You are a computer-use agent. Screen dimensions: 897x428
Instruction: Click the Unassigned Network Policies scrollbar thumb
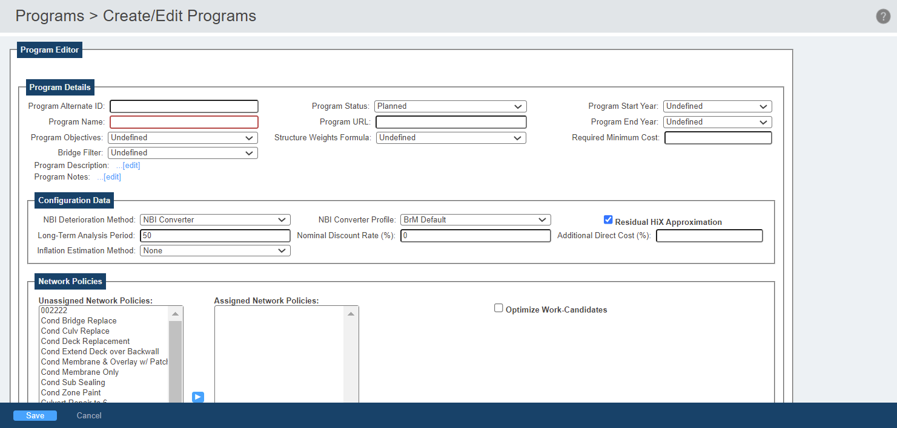[175, 362]
